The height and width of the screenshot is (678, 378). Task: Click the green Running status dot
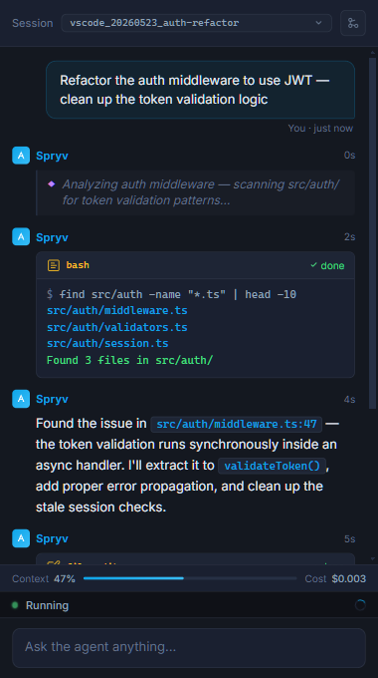click(x=15, y=605)
